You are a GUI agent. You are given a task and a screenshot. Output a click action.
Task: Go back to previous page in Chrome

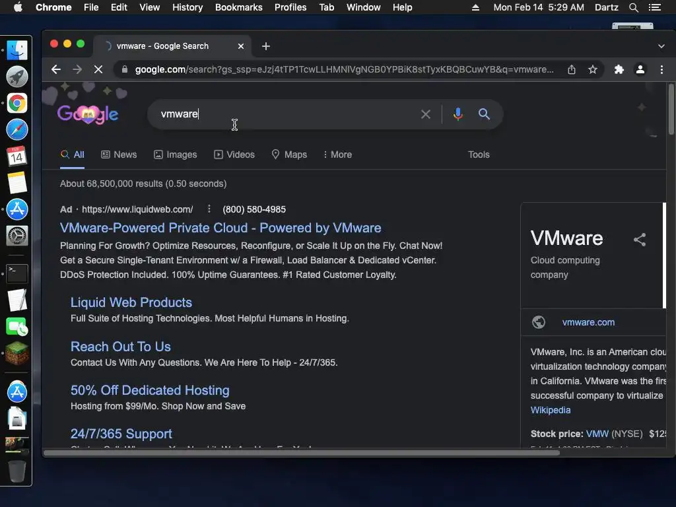pos(56,69)
